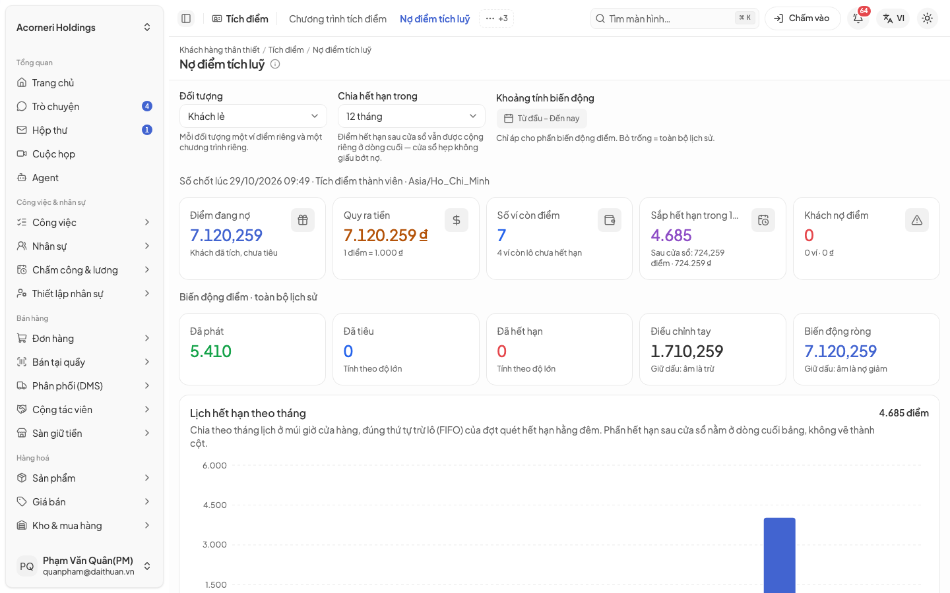
Task: Open the Chia hết hạn trong 12 tháng dropdown
Action: point(412,116)
